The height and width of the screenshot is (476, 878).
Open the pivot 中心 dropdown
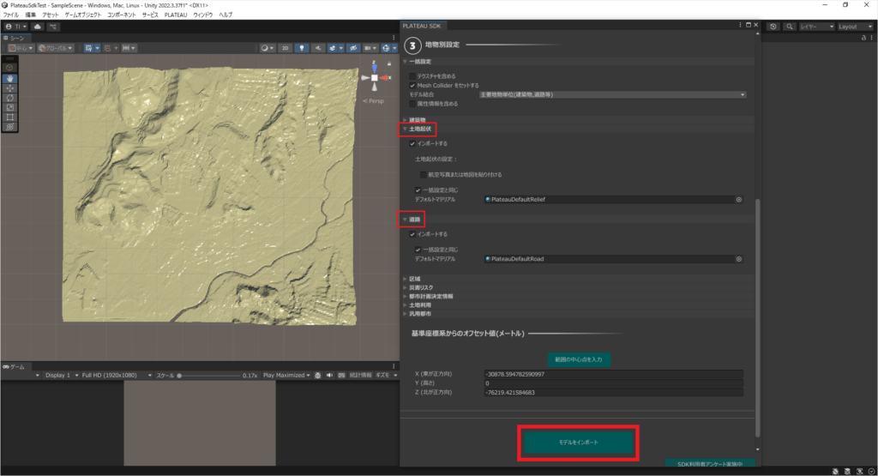(21, 48)
